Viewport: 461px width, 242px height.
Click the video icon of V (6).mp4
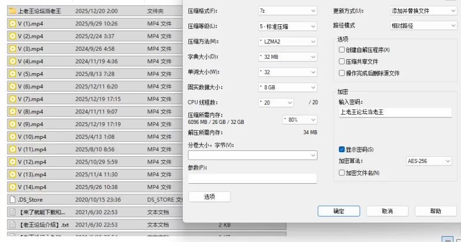point(12,86)
